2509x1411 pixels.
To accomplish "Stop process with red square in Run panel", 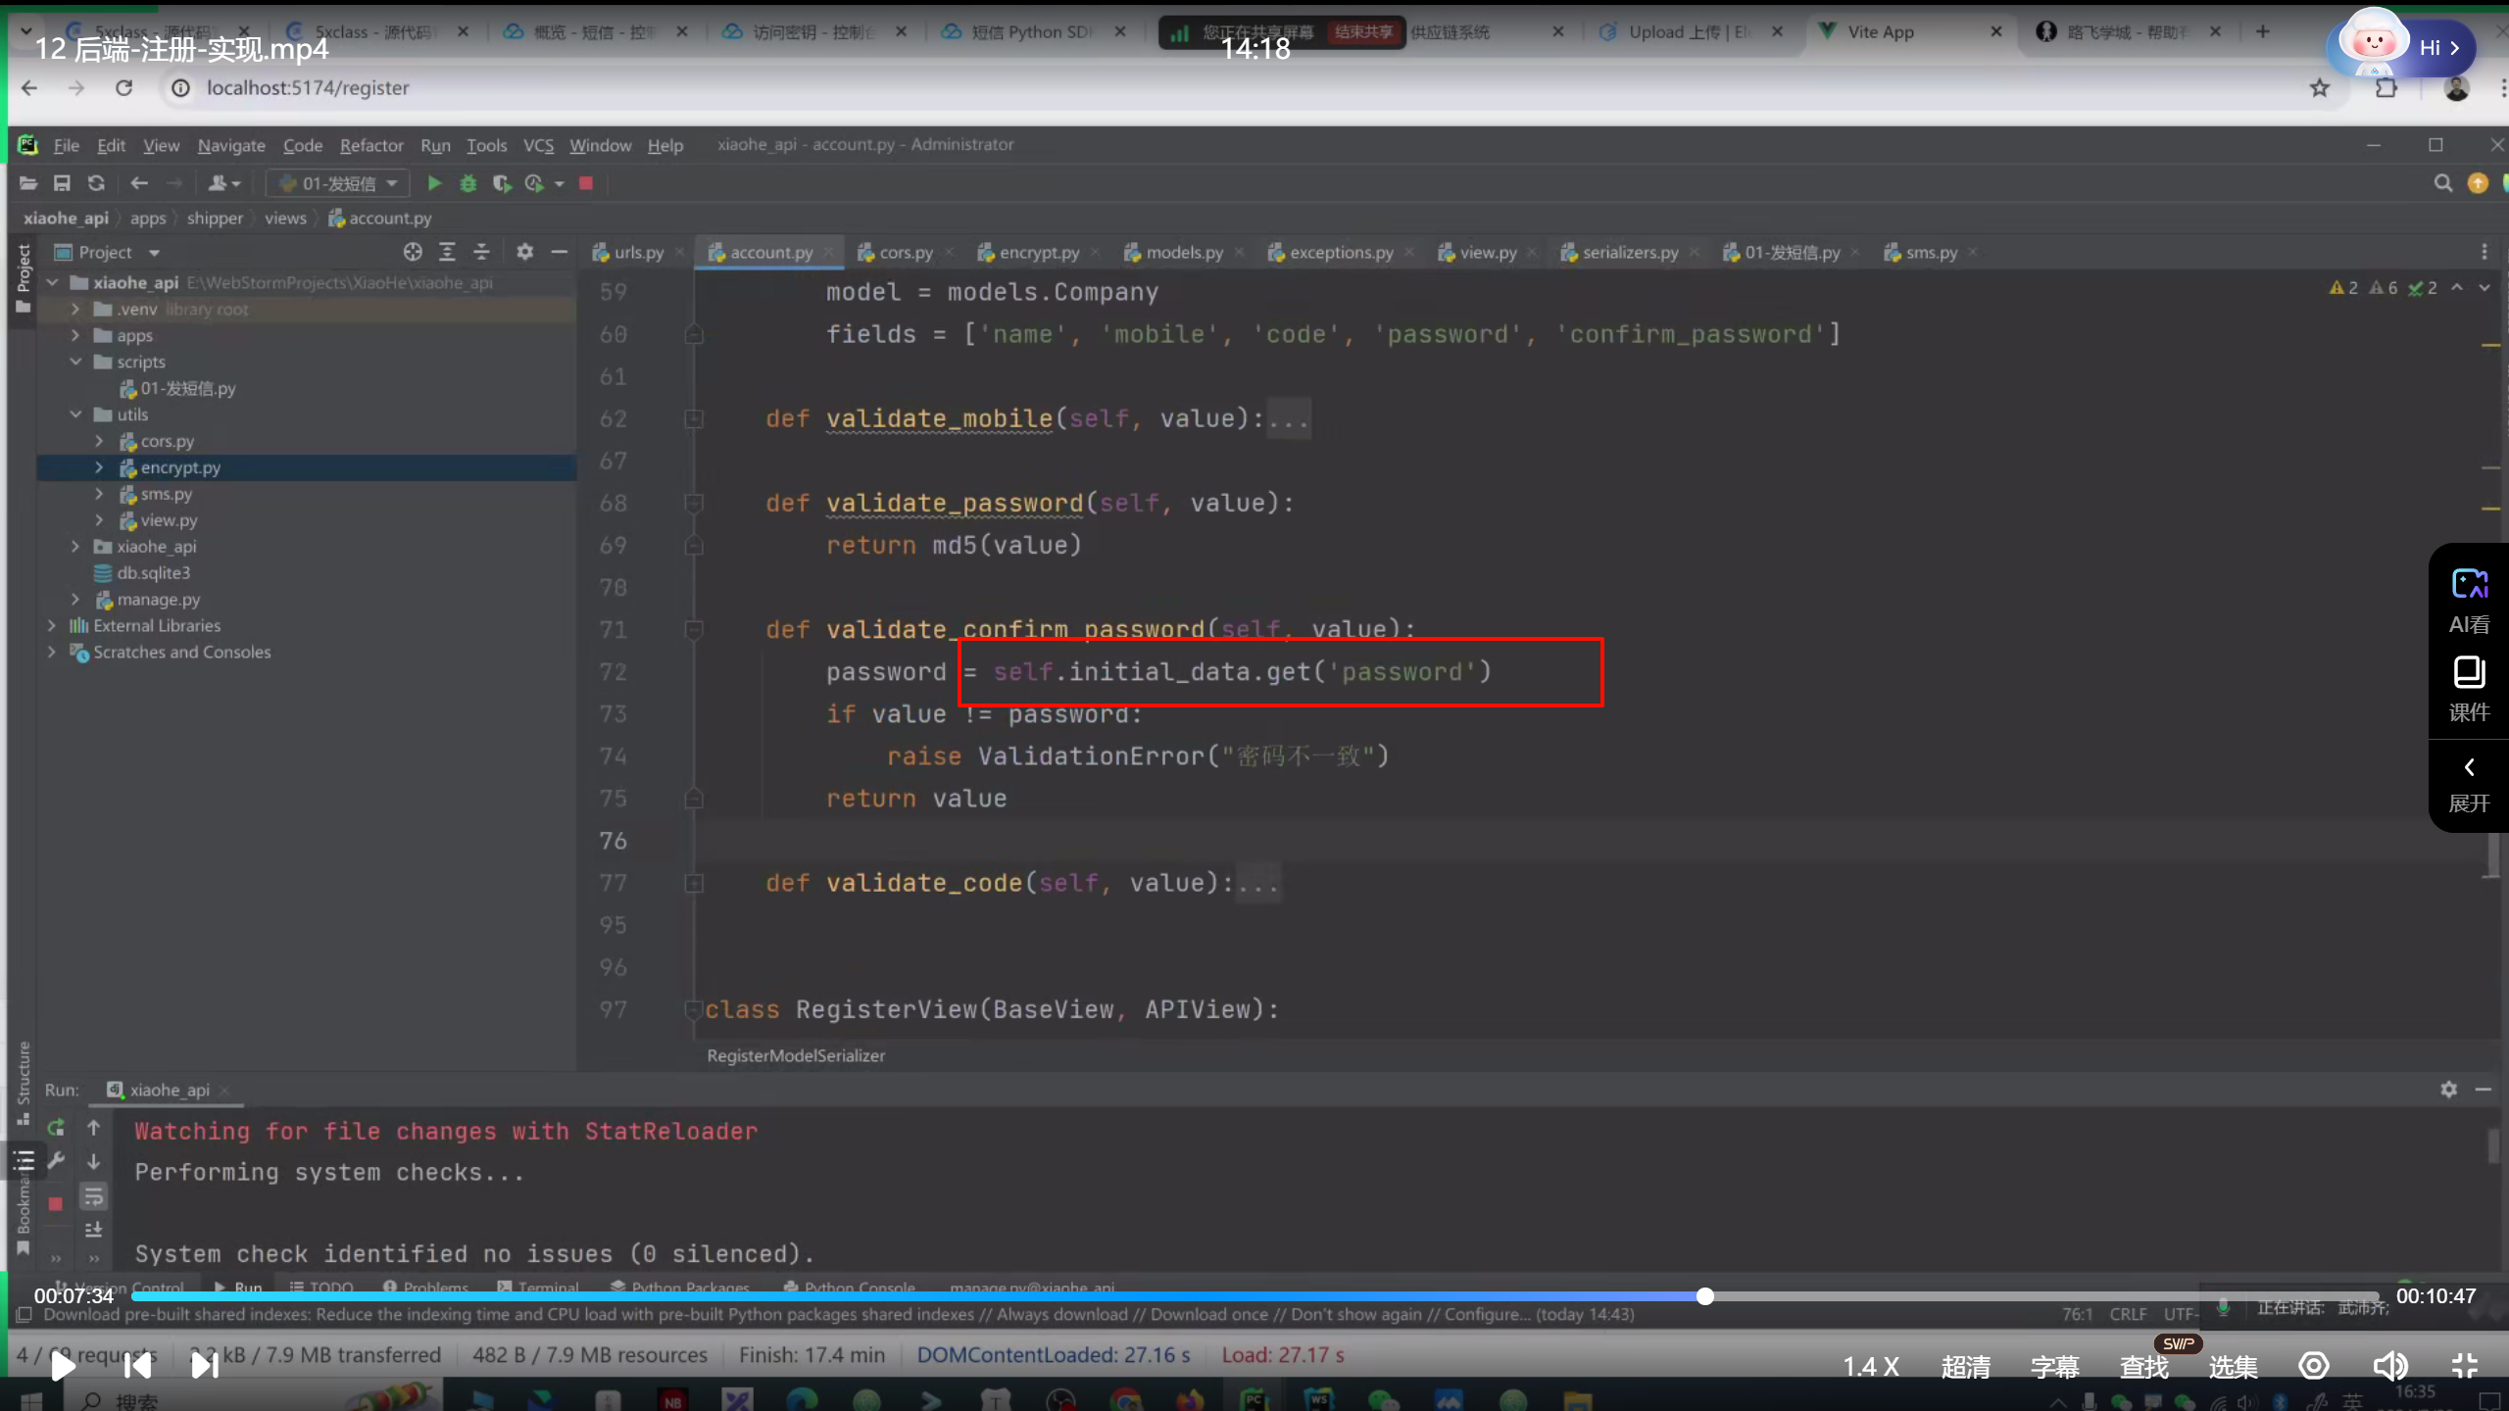I will pos(56,1203).
